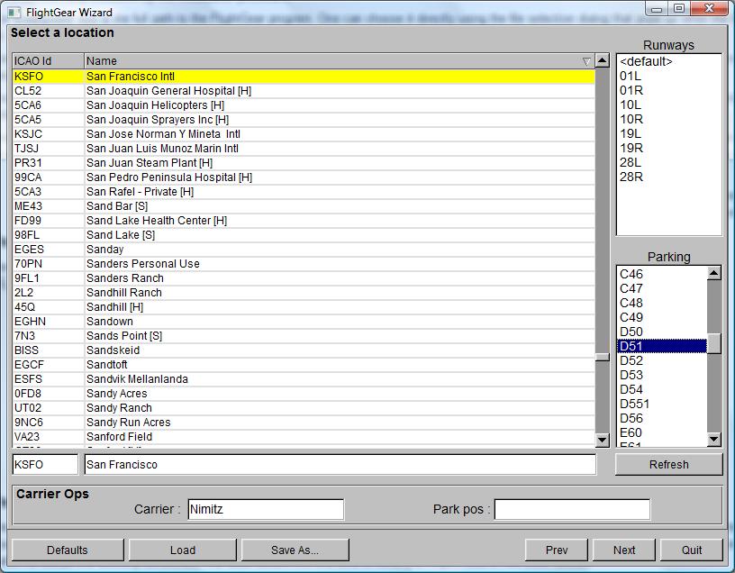Viewport: 735px width, 573px height.
Task: Pick parking position C46
Action: [662, 274]
